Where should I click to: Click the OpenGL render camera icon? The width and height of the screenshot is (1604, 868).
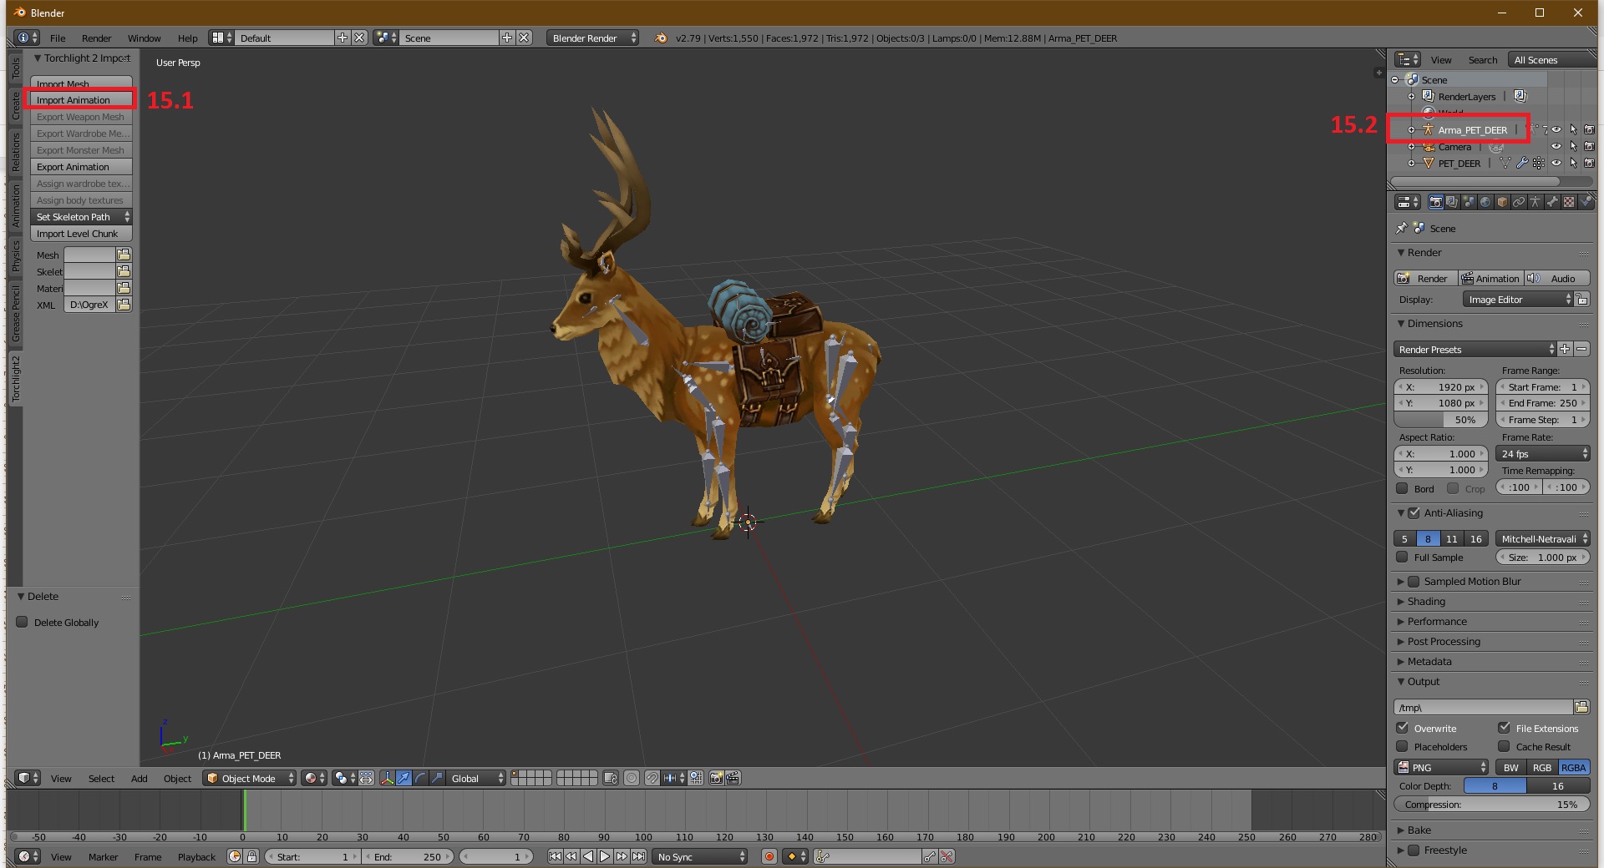716,778
